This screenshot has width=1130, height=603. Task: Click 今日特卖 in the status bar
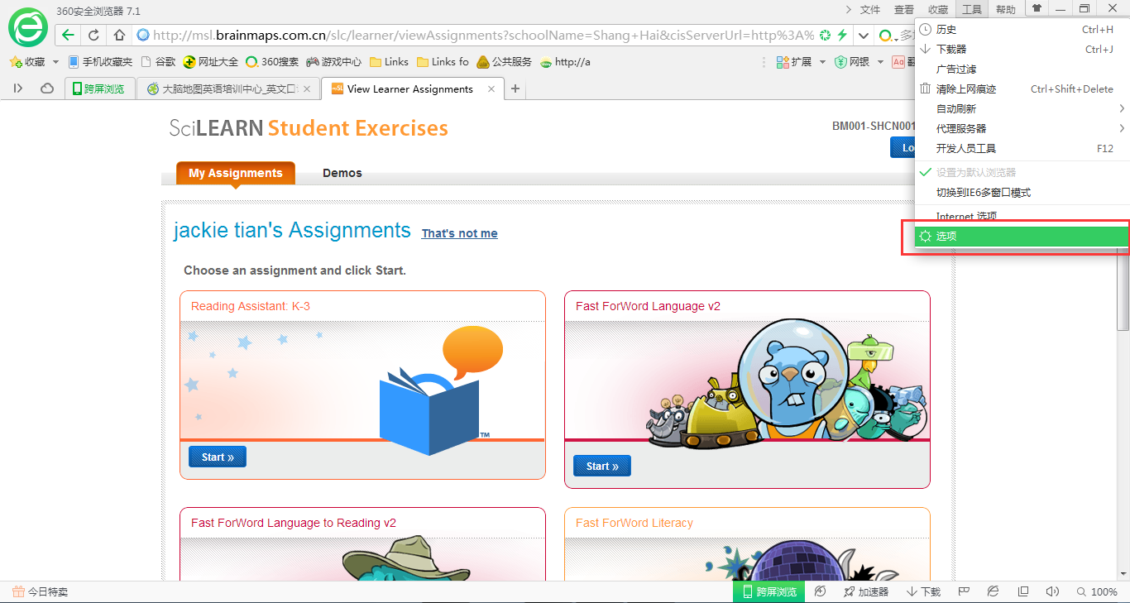pyautogui.click(x=40, y=592)
